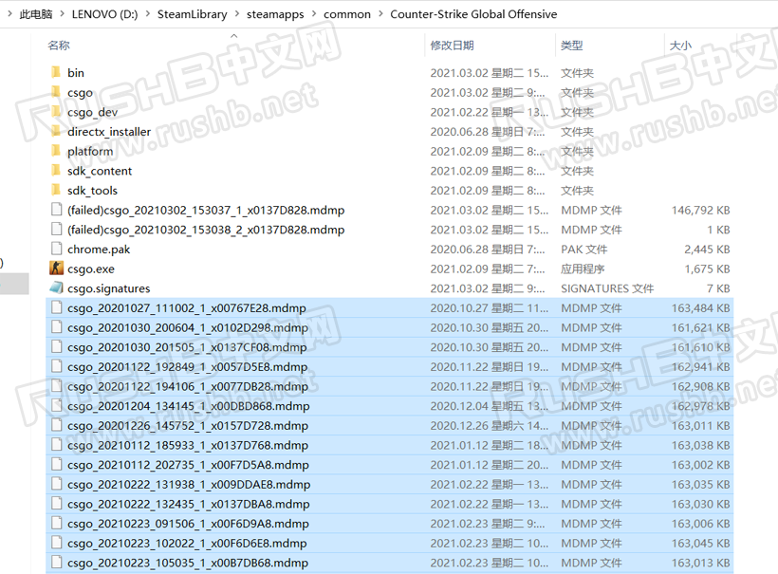Click the platform folder icon

[x=56, y=151]
